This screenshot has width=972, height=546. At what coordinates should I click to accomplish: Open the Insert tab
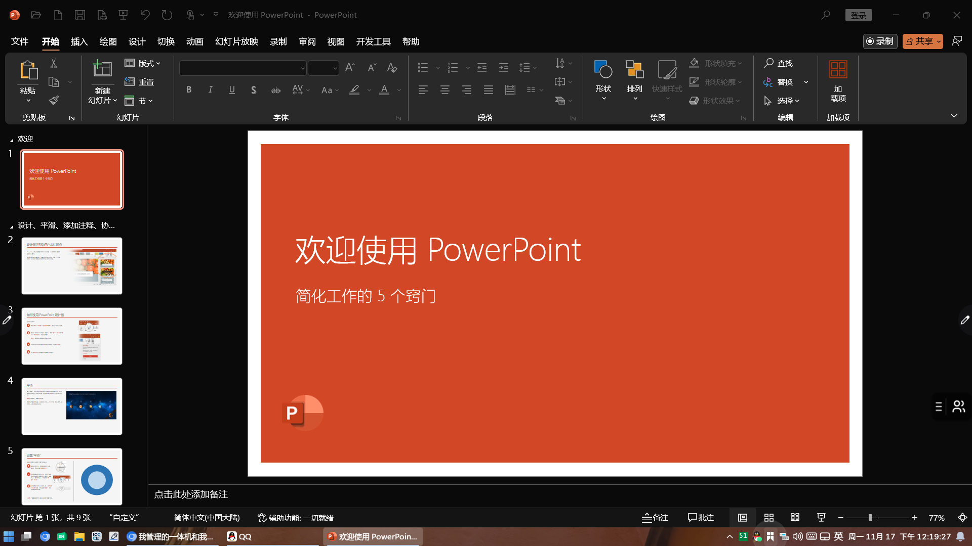pyautogui.click(x=79, y=41)
